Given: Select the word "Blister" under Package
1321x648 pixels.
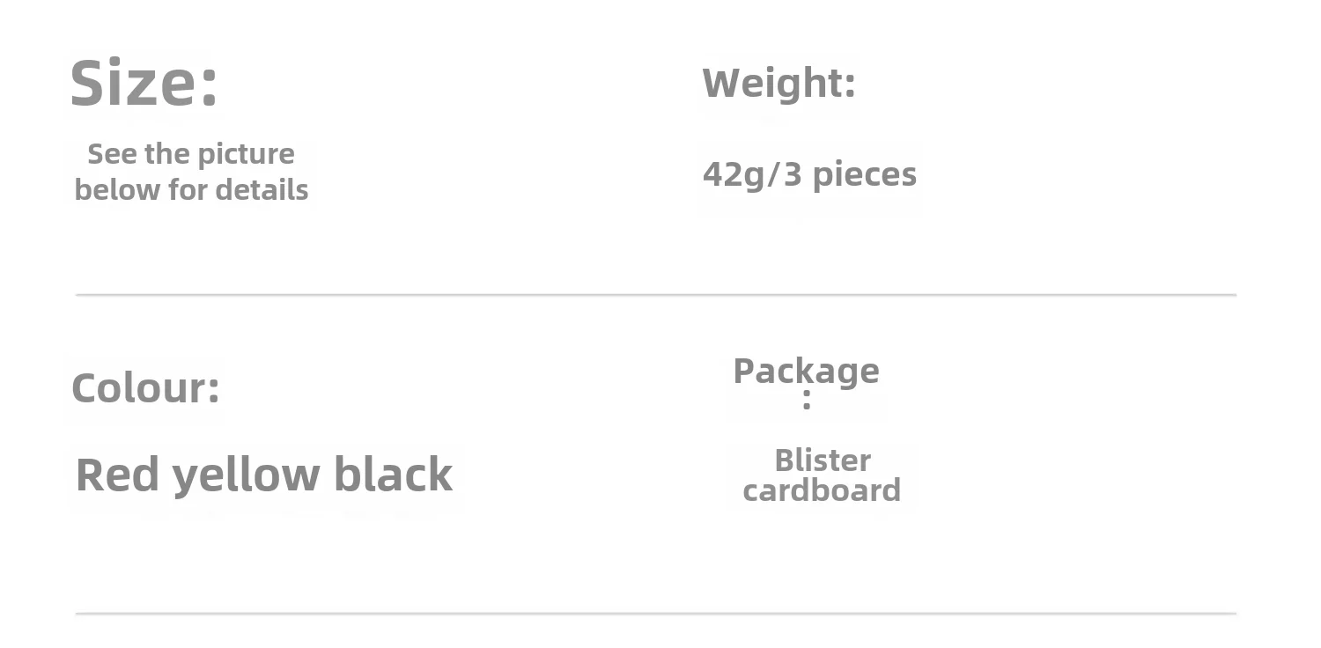Looking at the screenshot, I should tap(823, 460).
